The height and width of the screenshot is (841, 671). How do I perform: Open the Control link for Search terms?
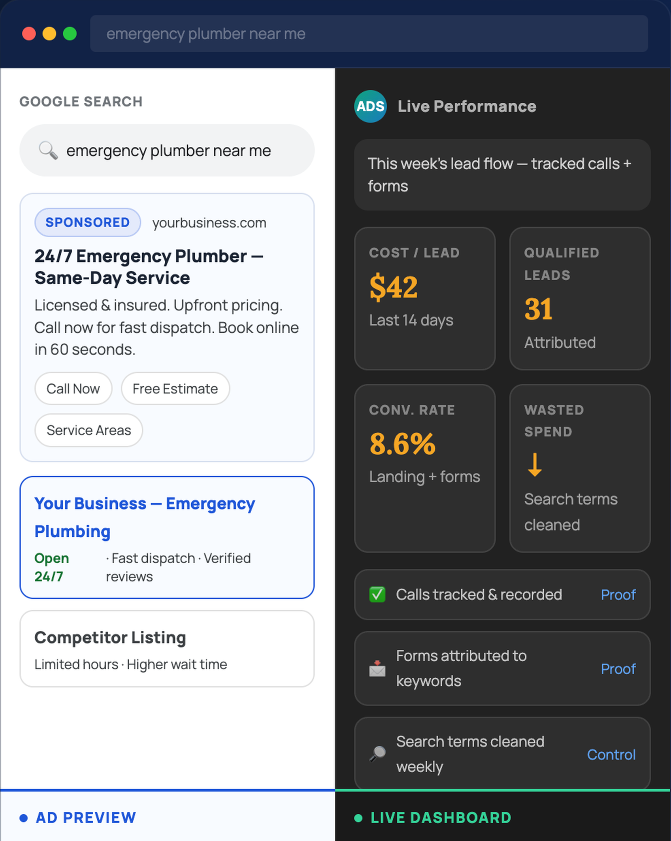611,755
